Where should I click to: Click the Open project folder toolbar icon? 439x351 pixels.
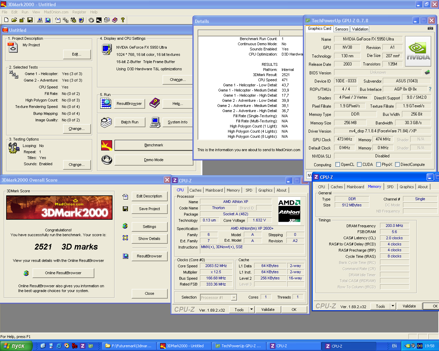[14, 20]
